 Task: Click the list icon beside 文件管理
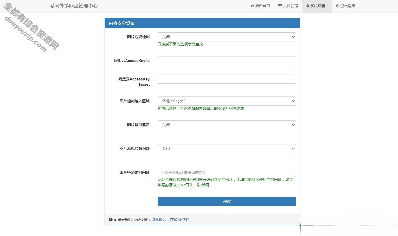[x=280, y=6]
